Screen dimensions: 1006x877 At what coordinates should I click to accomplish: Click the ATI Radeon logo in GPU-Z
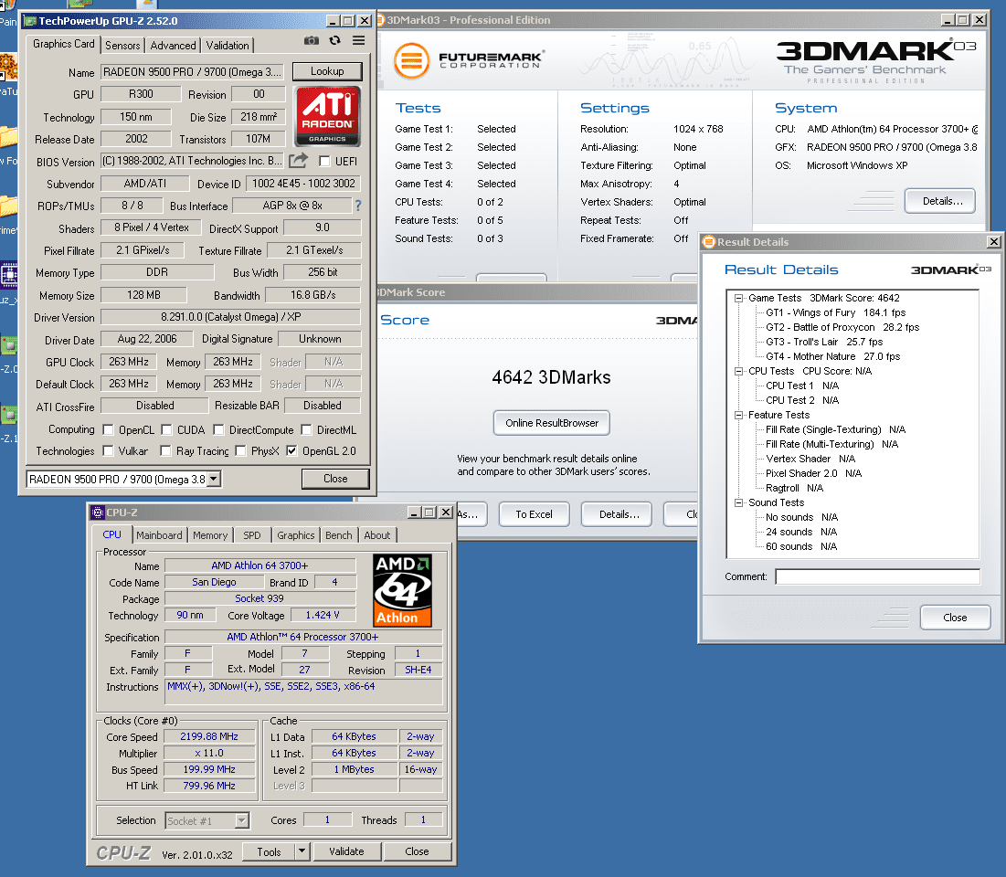pos(327,116)
